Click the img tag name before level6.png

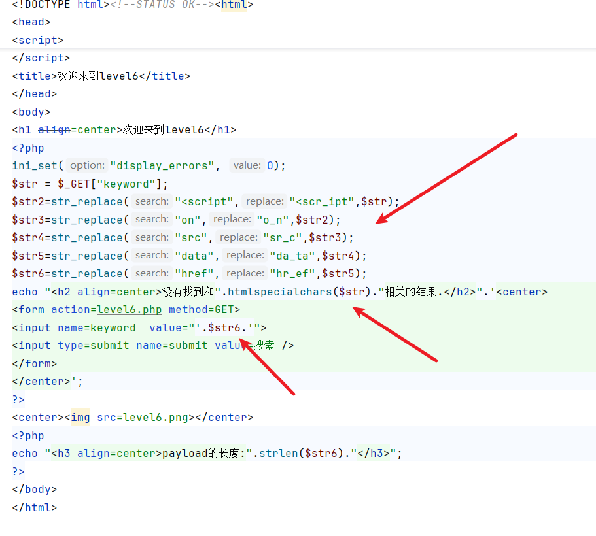(x=80, y=417)
